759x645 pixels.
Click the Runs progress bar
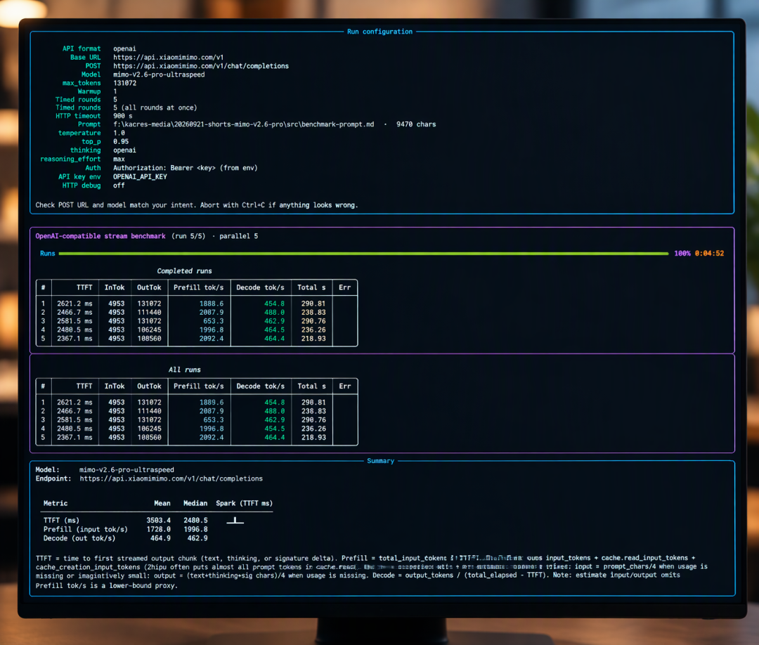pyautogui.click(x=363, y=254)
